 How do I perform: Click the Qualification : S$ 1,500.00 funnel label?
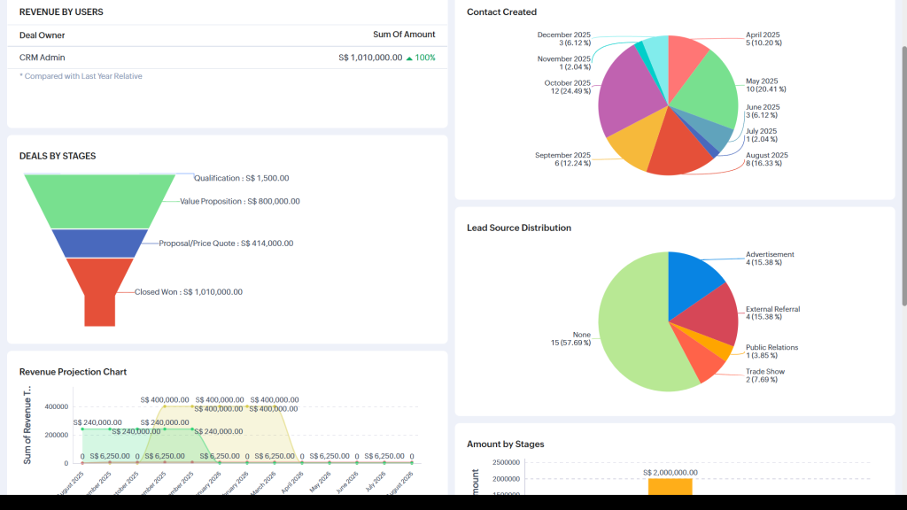tap(241, 178)
